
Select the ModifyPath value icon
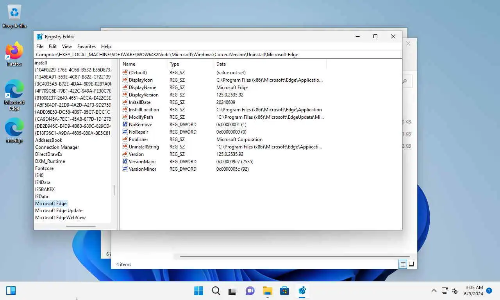click(125, 117)
